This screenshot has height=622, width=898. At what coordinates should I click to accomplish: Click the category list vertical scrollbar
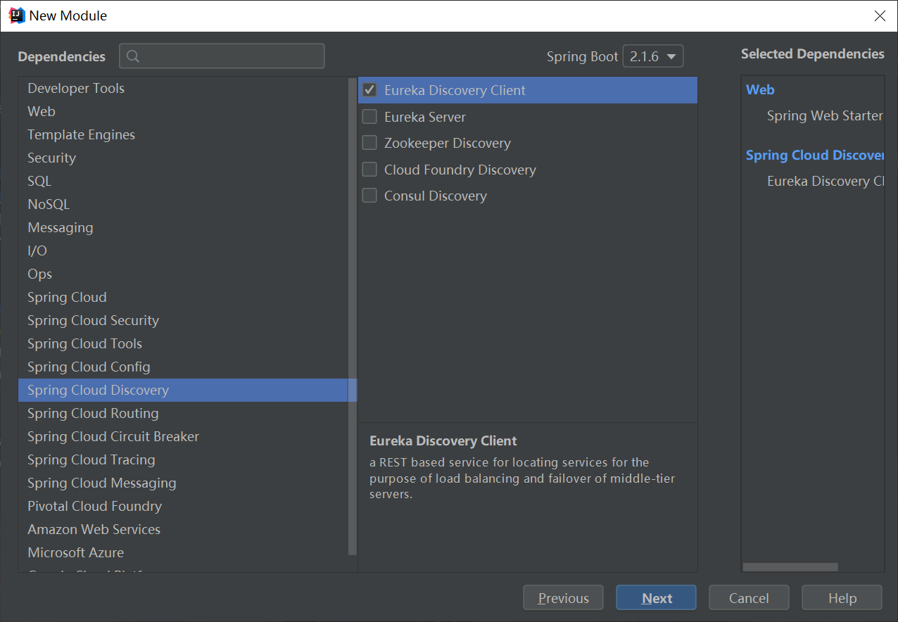click(x=353, y=317)
